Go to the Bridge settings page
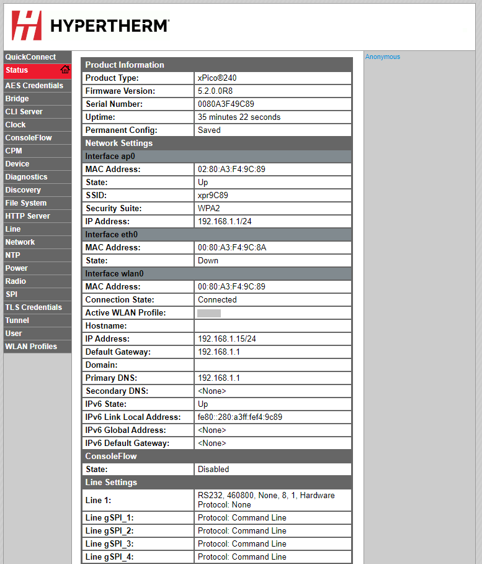The image size is (482, 564). click(17, 99)
